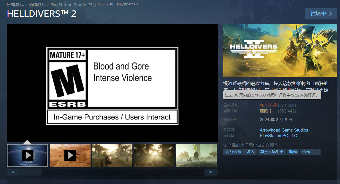The width and height of the screenshot is (340, 184).
Task: Click the 第三人称射击 tag
Action: [272, 152]
